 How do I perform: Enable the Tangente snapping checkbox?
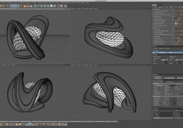pyautogui.click(x=172, y=91)
